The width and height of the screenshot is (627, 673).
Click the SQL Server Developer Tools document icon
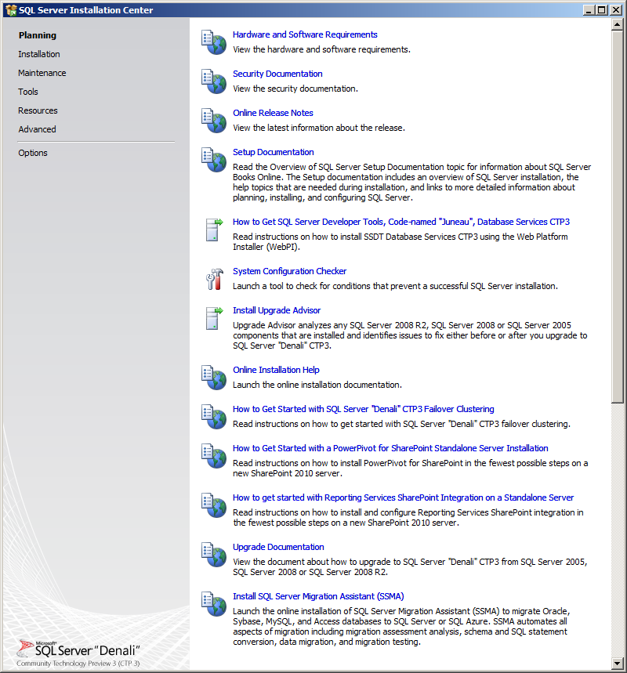pos(213,230)
